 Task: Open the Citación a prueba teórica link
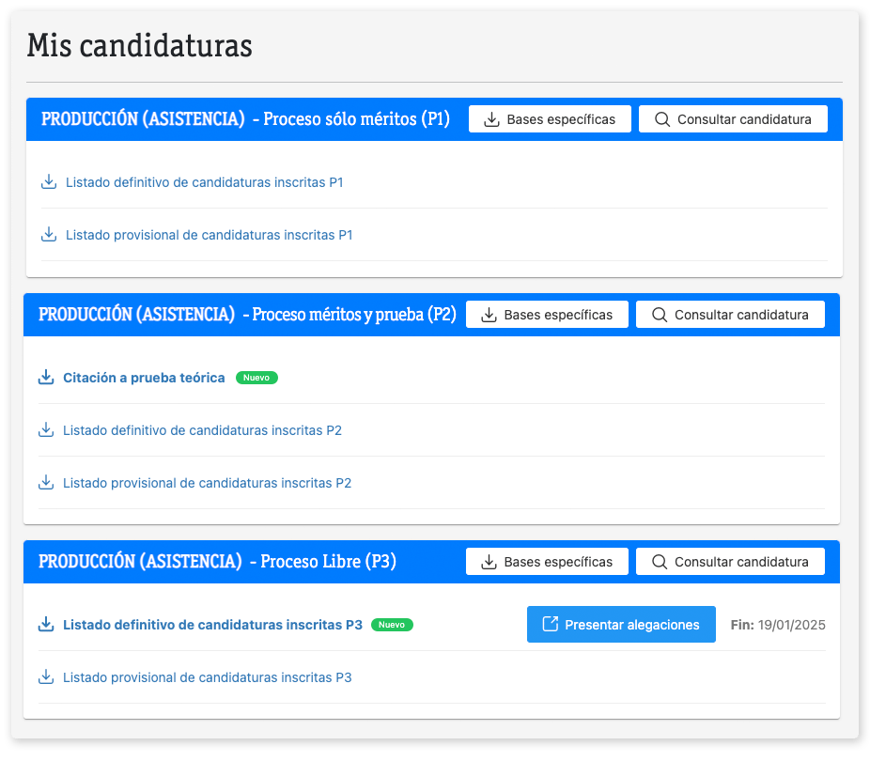coord(144,378)
